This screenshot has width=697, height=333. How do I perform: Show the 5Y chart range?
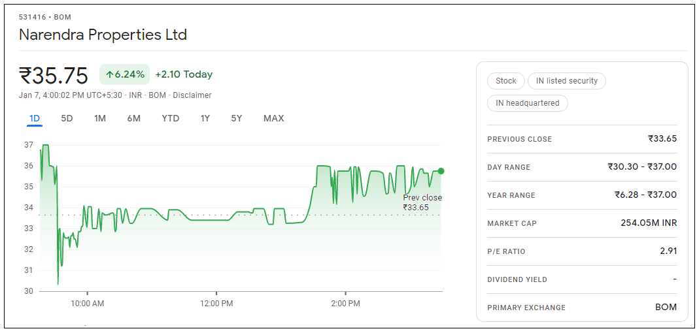tap(237, 119)
